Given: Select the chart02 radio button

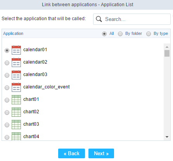Looking at the screenshot, I should [x=7, y=113].
